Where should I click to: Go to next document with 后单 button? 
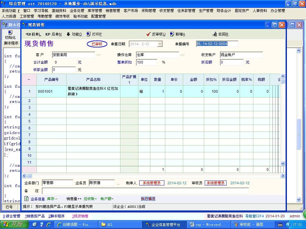pyautogui.click(x=53, y=34)
